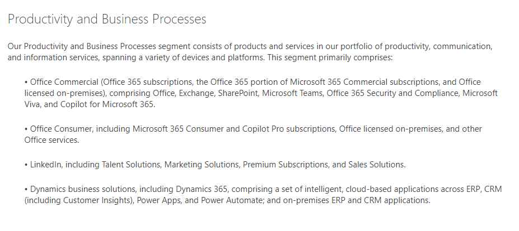The width and height of the screenshot is (519, 231).
Task: Click the "Office Consumer" bullet text
Action: click(x=61, y=129)
